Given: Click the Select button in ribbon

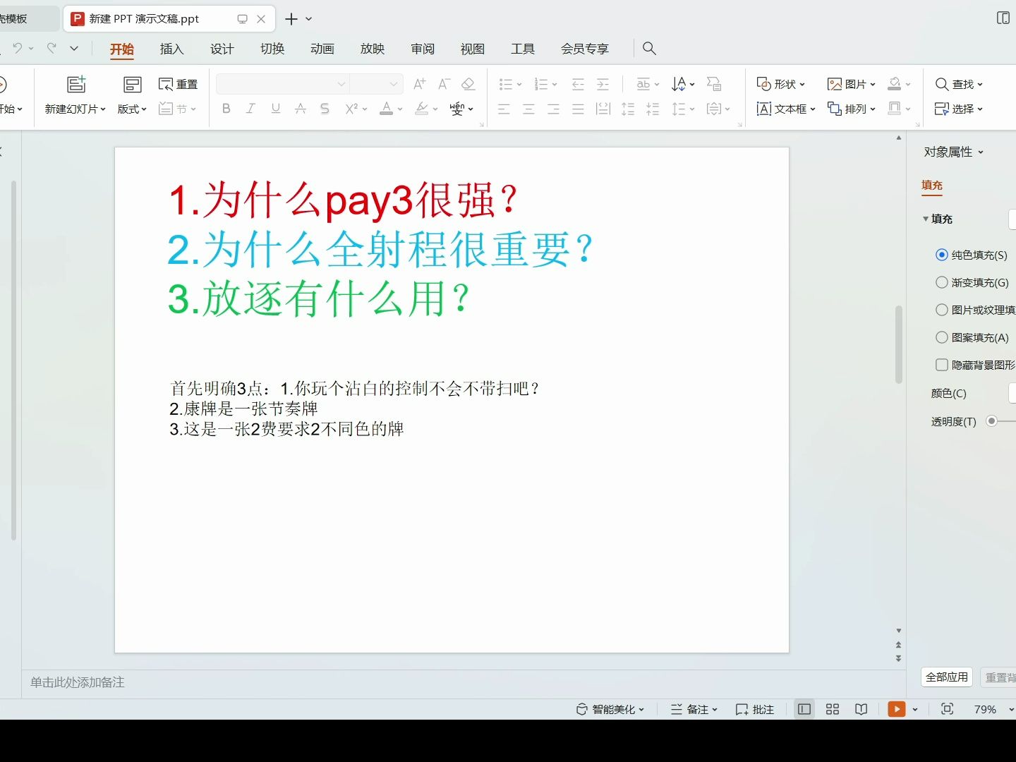Looking at the screenshot, I should coord(959,109).
